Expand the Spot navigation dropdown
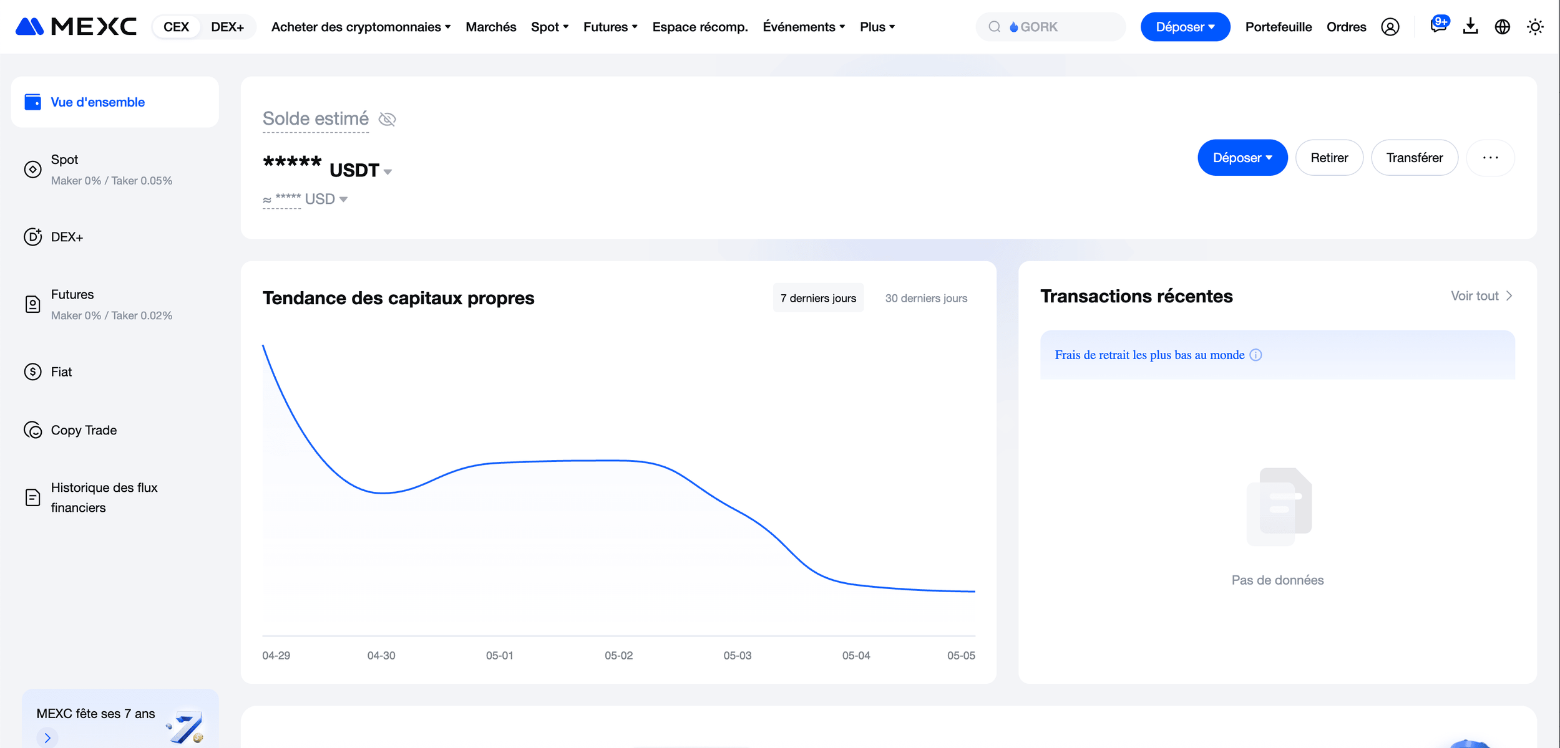The image size is (1560, 748). pyautogui.click(x=550, y=27)
